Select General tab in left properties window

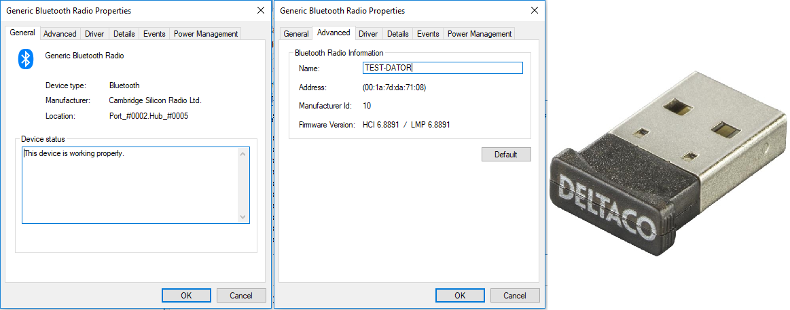[22, 33]
